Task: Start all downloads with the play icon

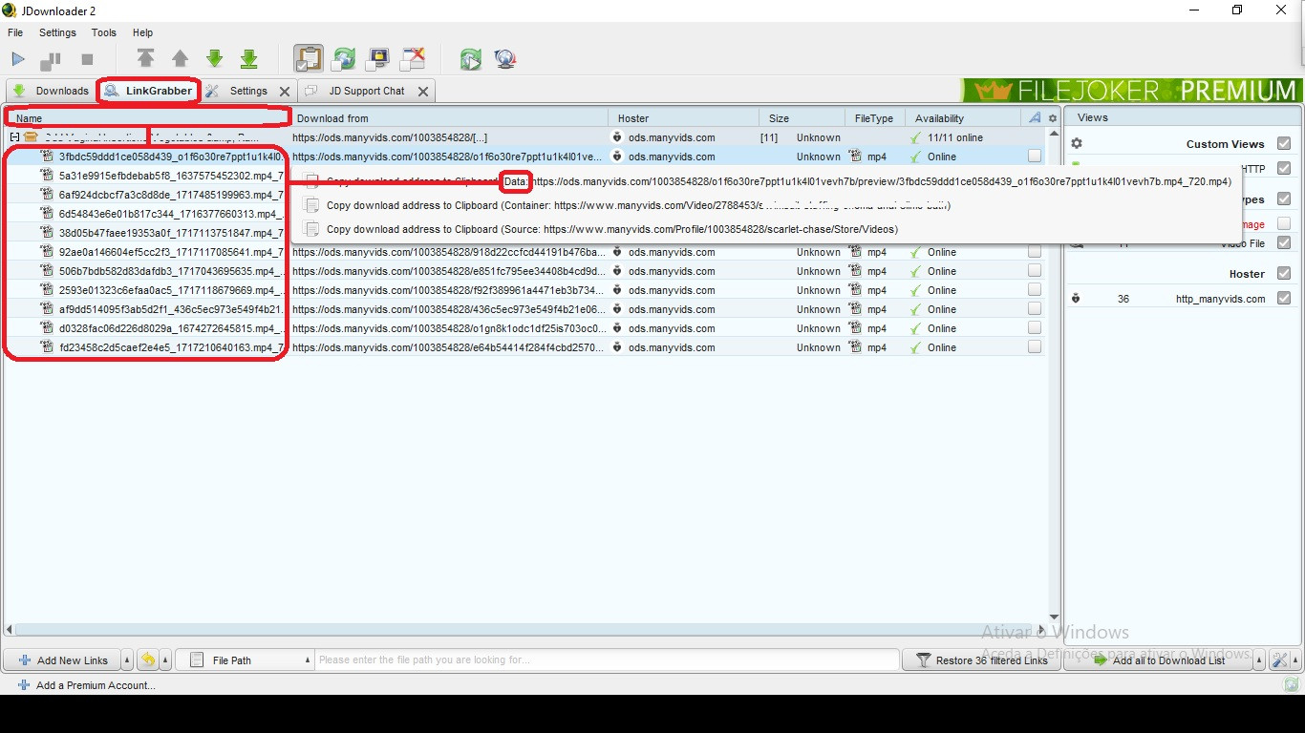Action: point(18,60)
